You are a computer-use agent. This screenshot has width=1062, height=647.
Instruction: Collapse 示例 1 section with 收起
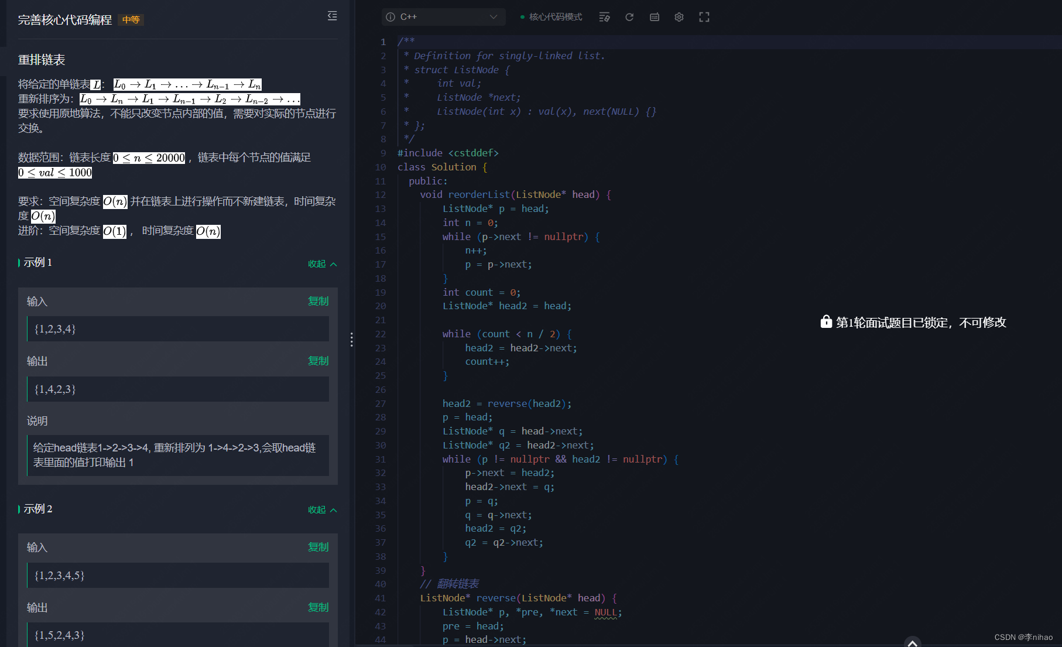tap(323, 264)
